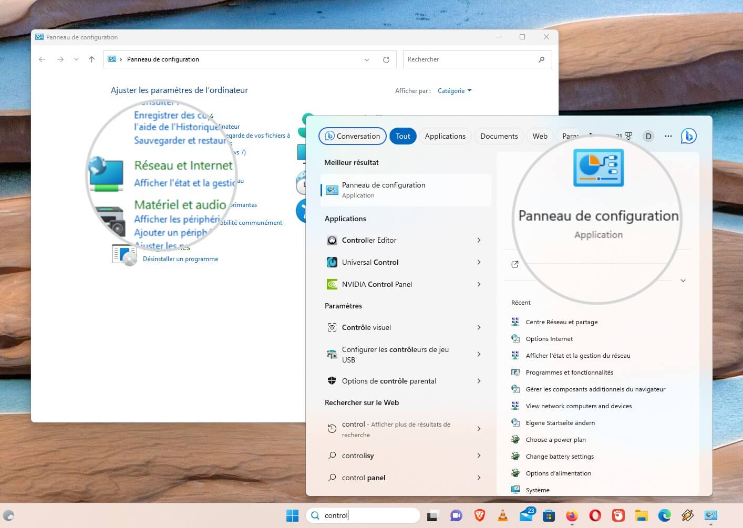The image size is (743, 528).
Task: Click the Programs category icon in Control Panel
Action: point(125,255)
